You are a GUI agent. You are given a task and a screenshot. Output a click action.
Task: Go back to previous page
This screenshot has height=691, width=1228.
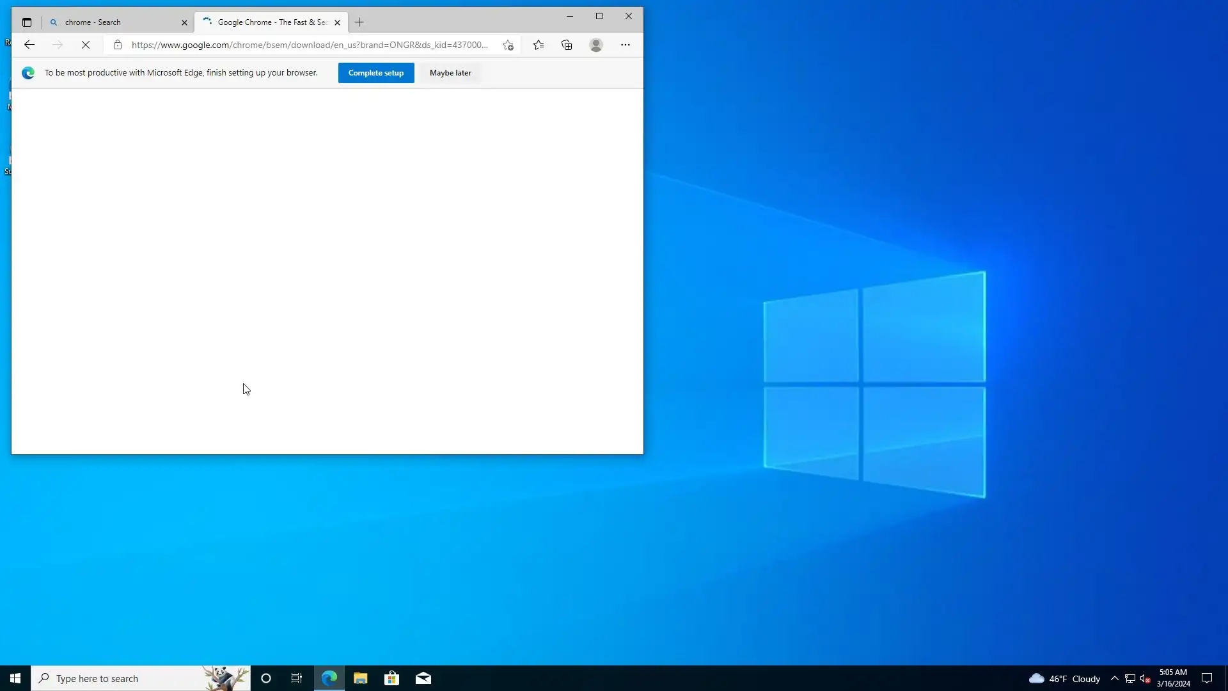pos(29,45)
